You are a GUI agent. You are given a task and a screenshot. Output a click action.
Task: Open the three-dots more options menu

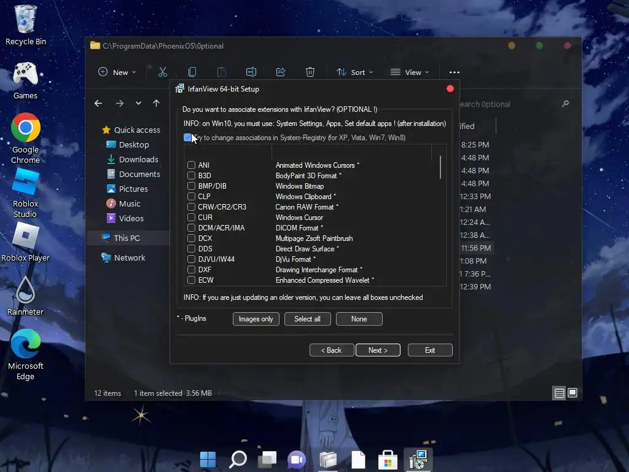click(455, 73)
